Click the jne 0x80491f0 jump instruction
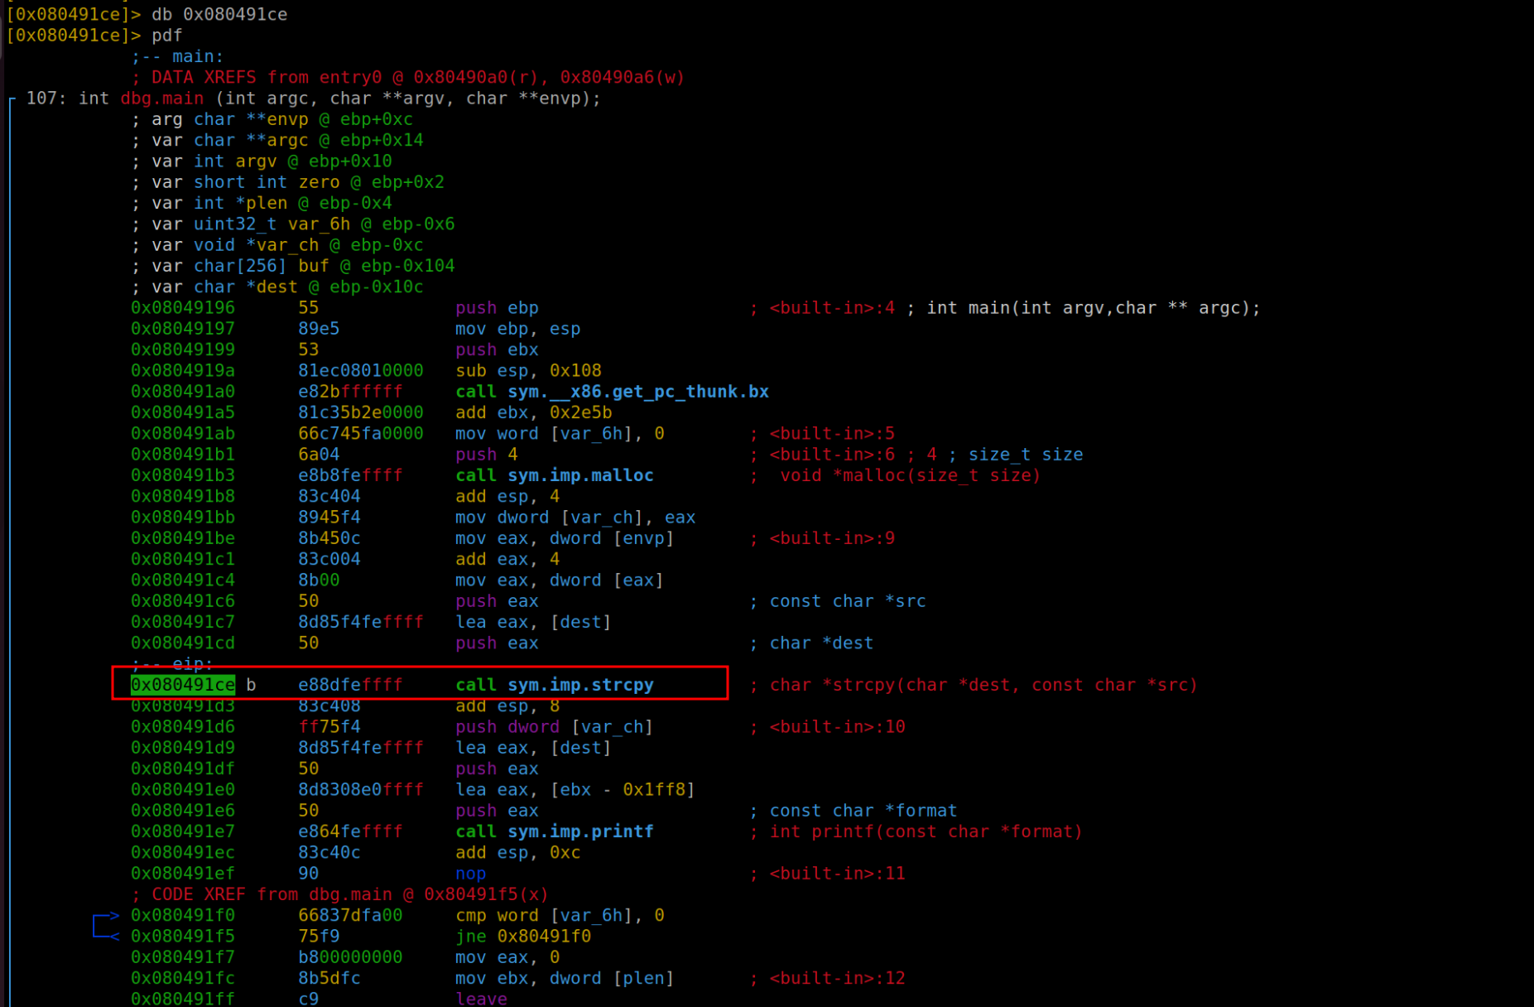 [x=522, y=936]
